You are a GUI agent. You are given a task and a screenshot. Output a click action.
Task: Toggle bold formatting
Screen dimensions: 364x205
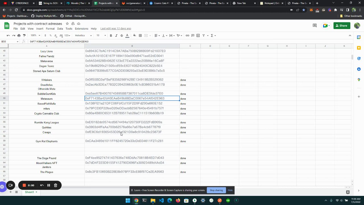click(x=111, y=36)
